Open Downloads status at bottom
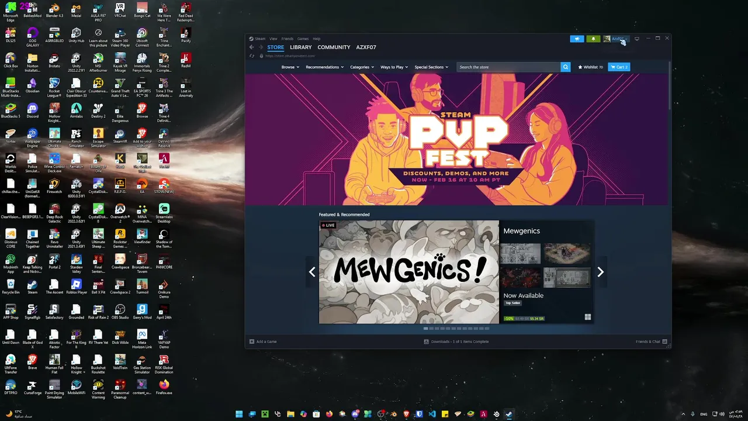This screenshot has width=748, height=421. click(x=456, y=341)
